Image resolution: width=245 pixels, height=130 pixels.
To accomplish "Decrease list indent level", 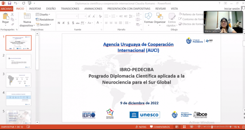I will pos(121,16).
